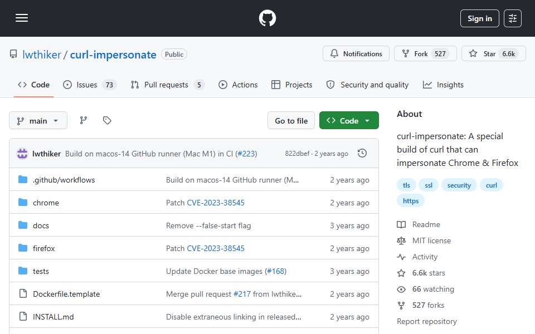
Task: Open CVE-2023-38545 link in firefox row
Action: tap(216, 248)
